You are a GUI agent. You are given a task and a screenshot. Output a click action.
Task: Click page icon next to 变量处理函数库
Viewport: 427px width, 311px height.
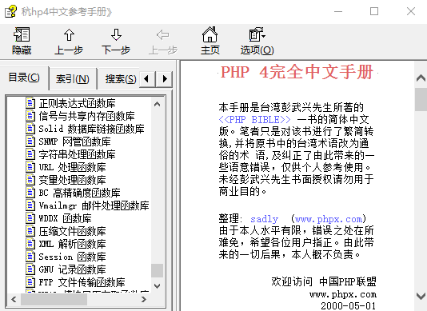click(30, 180)
